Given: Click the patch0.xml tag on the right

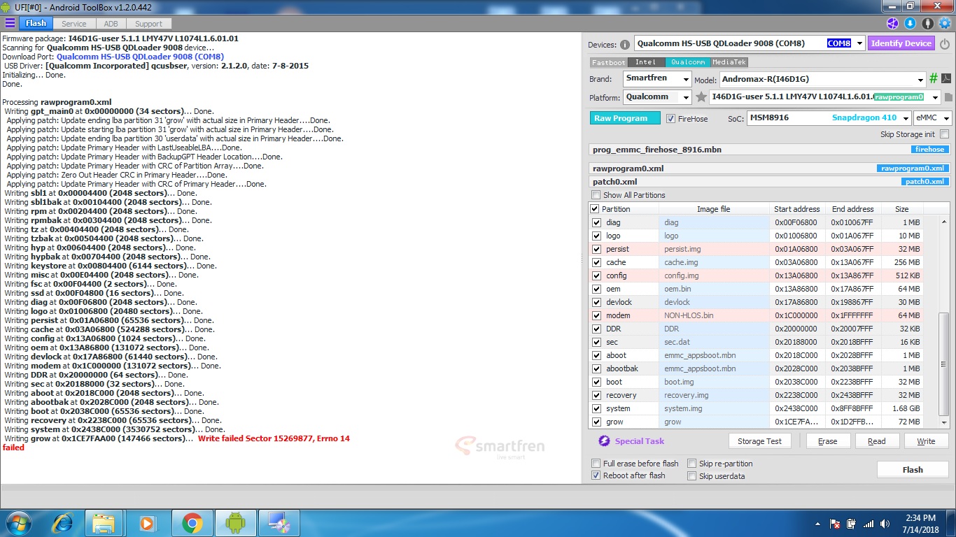Looking at the screenshot, I should pos(925,182).
